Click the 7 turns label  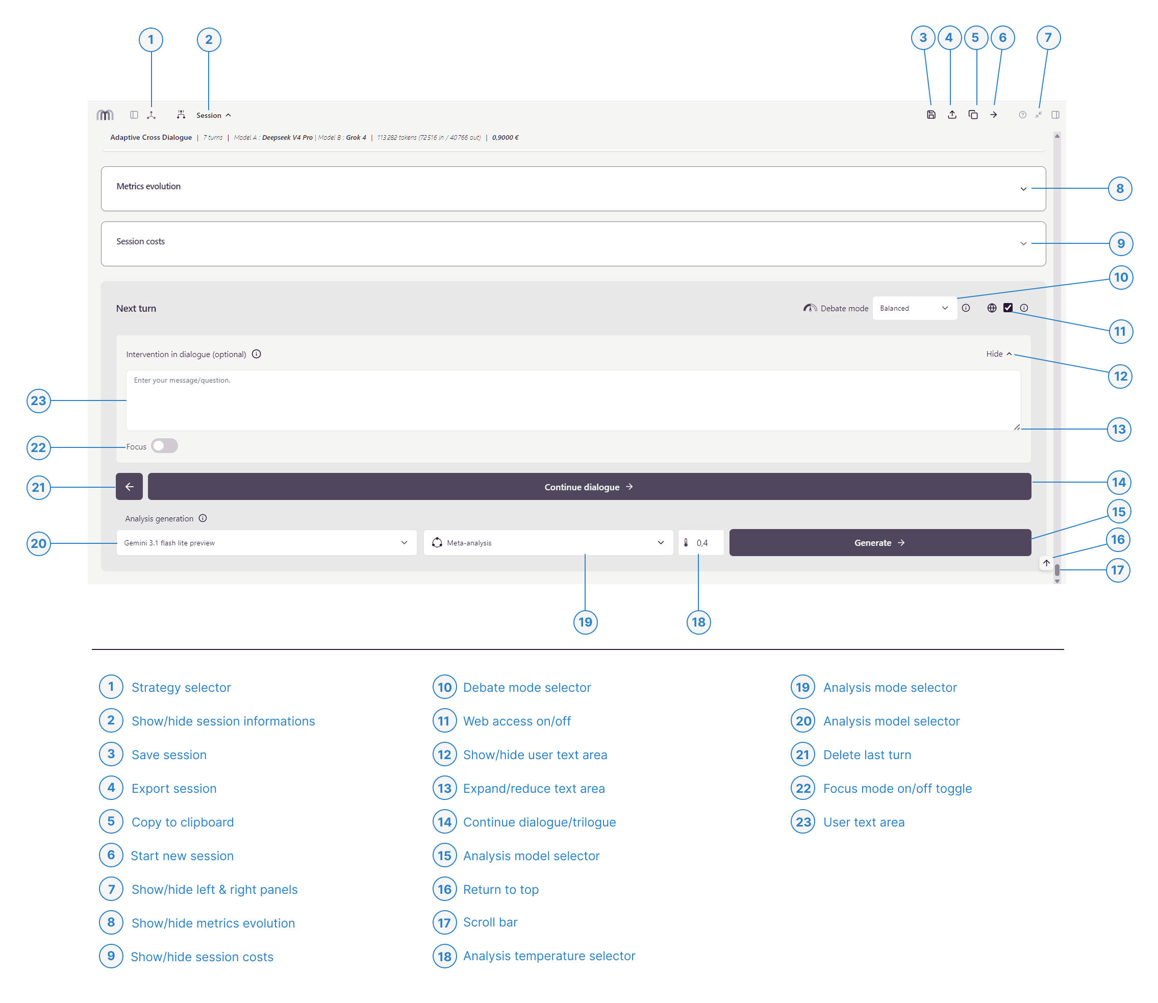pos(213,137)
